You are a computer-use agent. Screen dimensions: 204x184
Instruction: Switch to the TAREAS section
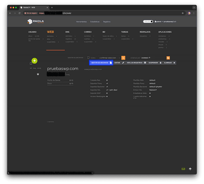(x=124, y=32)
